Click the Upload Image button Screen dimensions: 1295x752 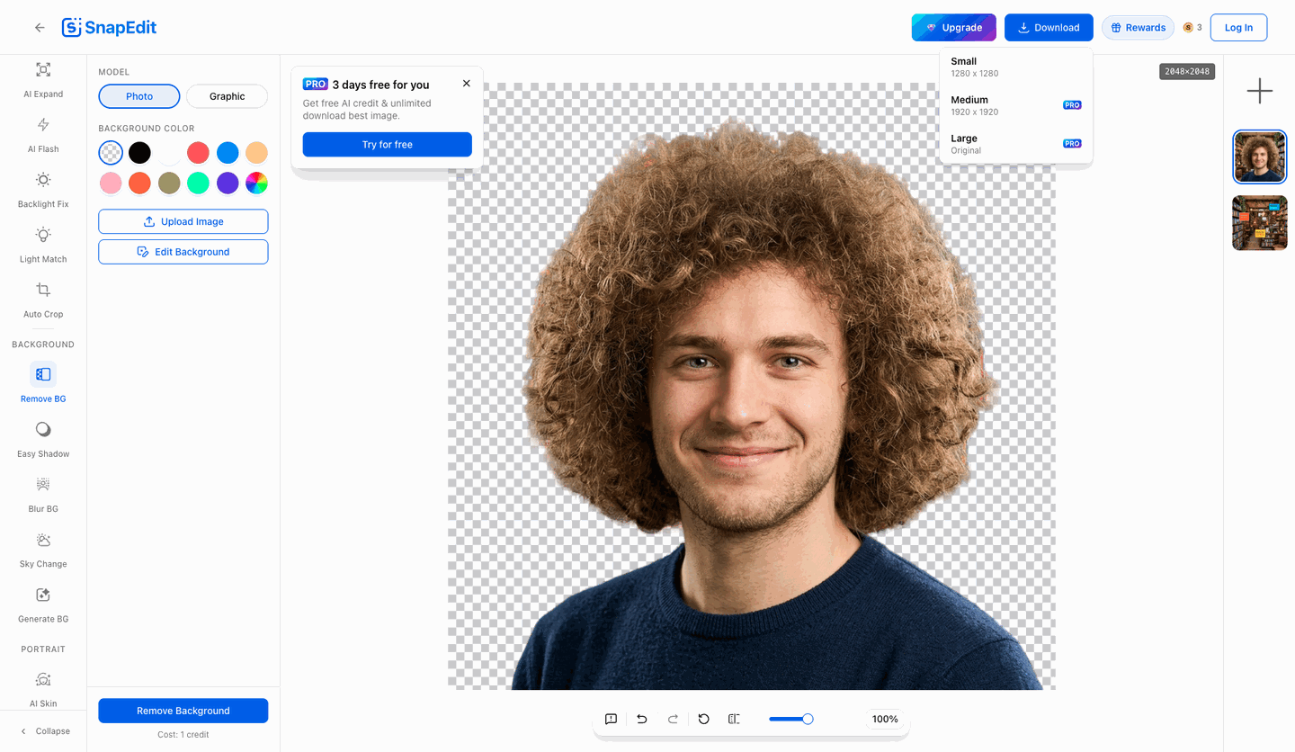pos(183,221)
